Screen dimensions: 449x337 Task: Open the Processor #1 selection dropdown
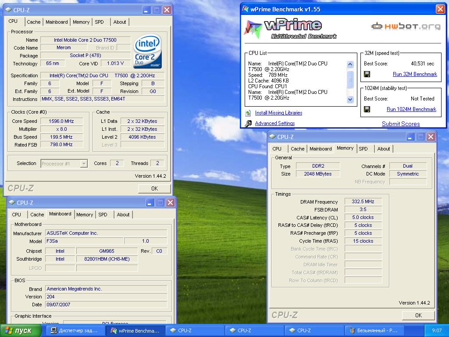coord(84,164)
